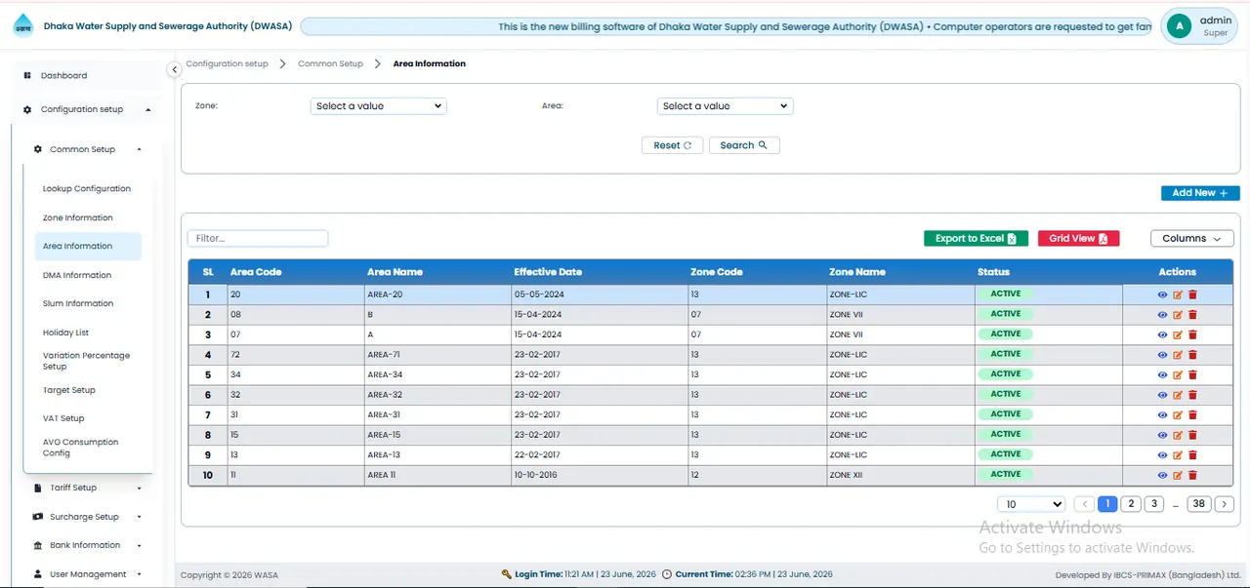Jump to last page 38
Viewport: 1250px width, 588px height.
click(x=1199, y=504)
